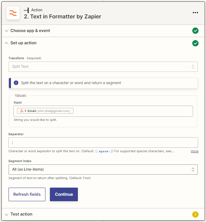Image resolution: width=206 pixels, height=222 pixels.
Task: Click the Formatter by Zapier app icon
Action: 13,13
